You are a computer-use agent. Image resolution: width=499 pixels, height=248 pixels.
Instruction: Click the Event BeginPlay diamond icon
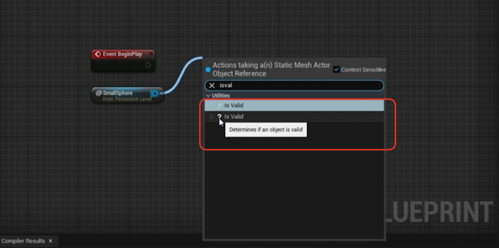pyautogui.click(x=98, y=54)
